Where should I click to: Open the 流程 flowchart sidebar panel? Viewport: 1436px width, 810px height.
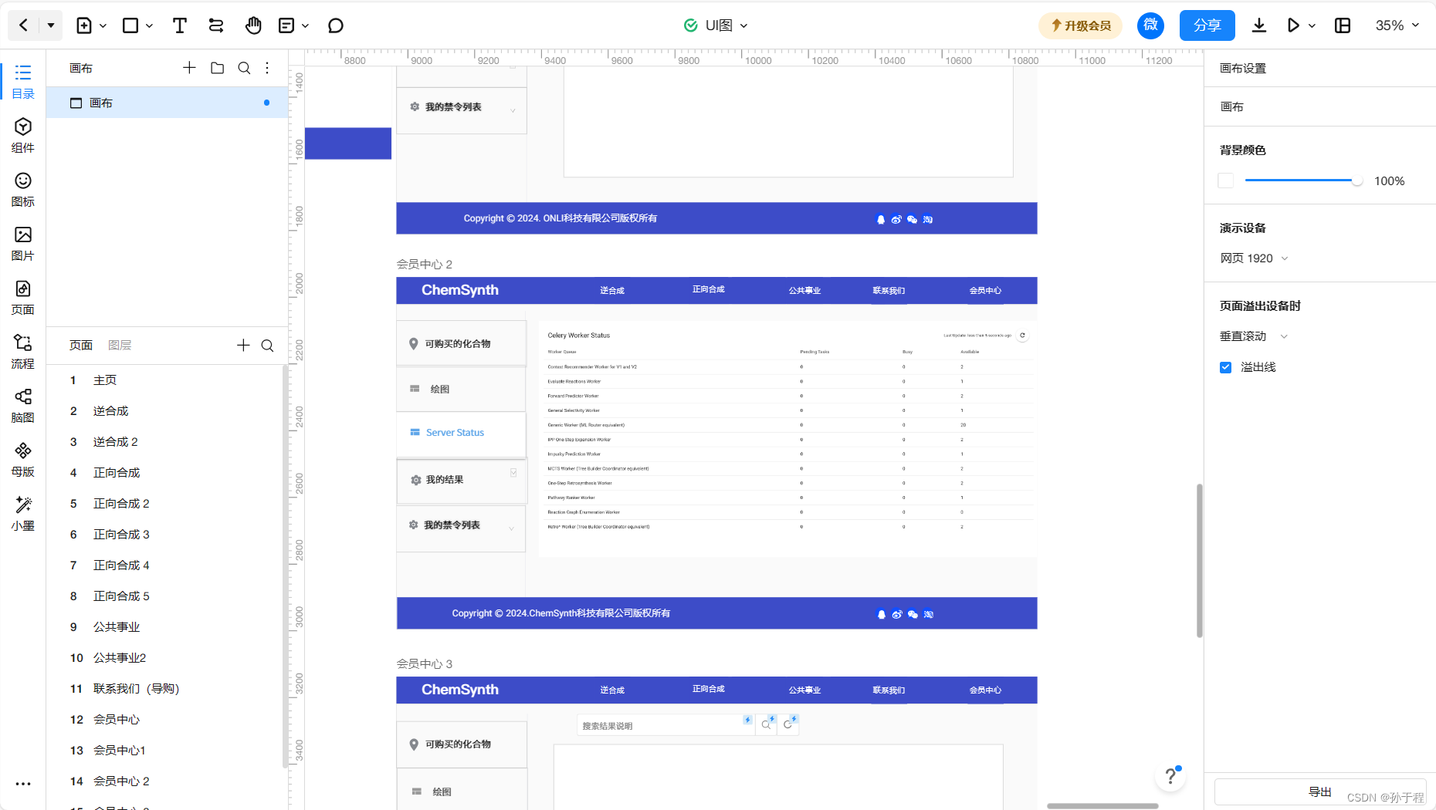(23, 351)
